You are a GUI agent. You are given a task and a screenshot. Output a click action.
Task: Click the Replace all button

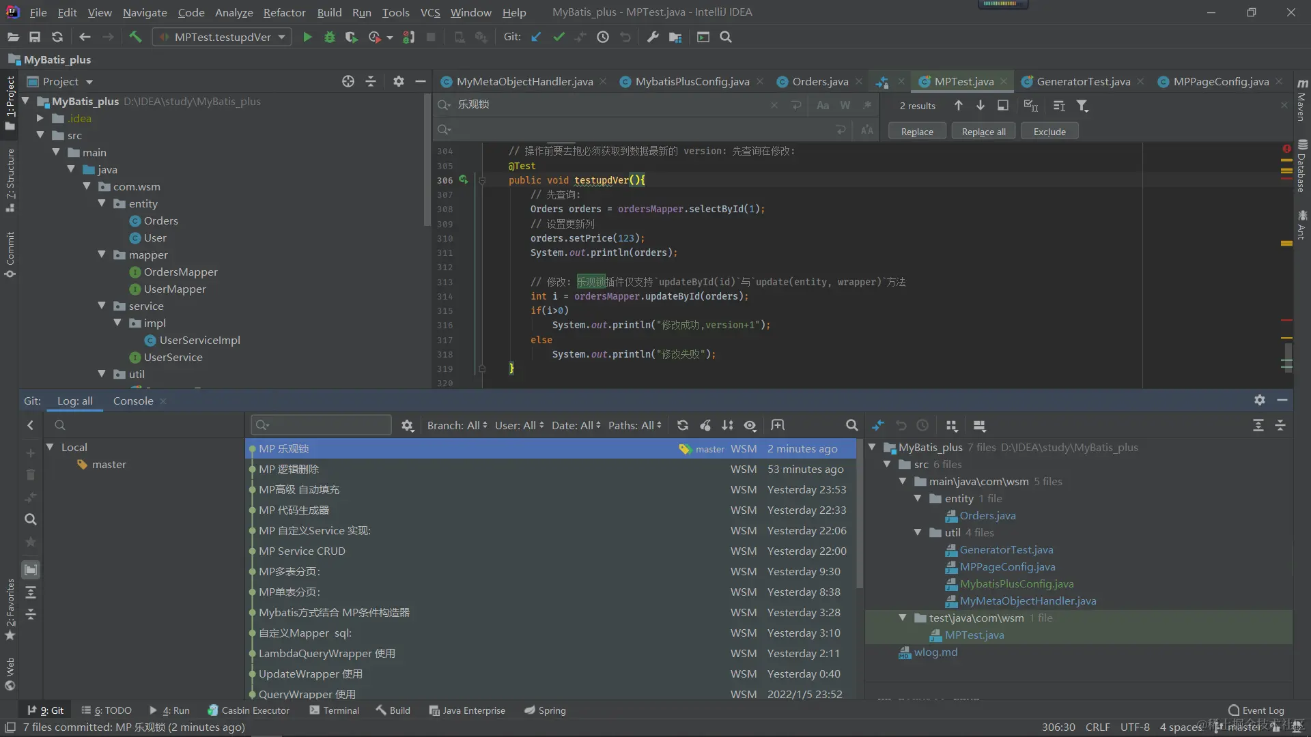point(983,132)
